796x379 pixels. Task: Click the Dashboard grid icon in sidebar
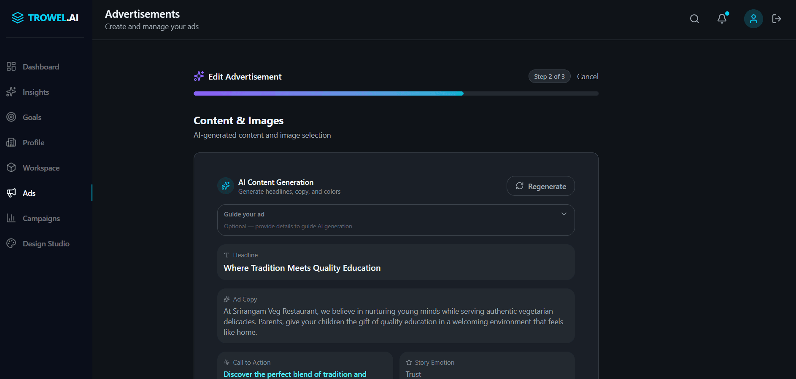11,67
